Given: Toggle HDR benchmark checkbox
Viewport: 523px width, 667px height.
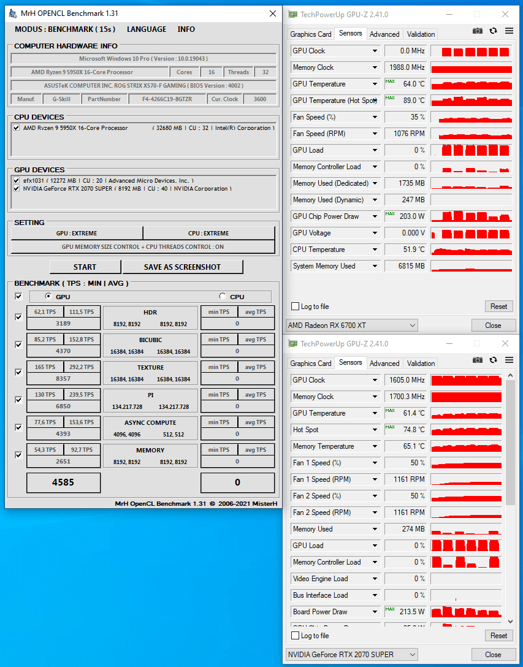Looking at the screenshot, I should [x=18, y=317].
